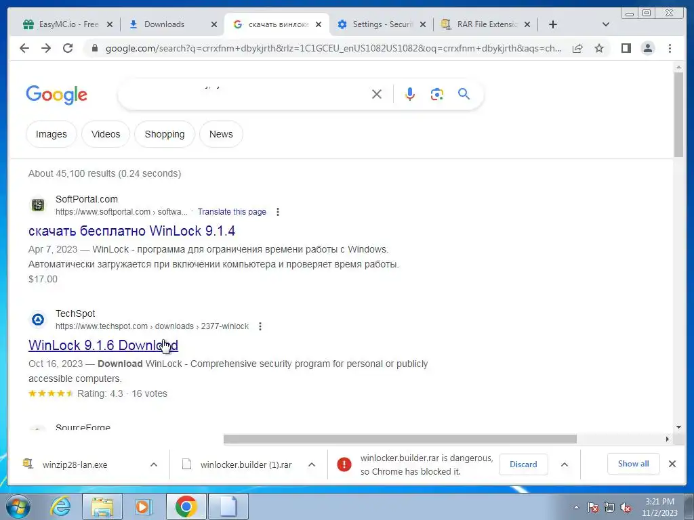Search by image with Google Lens icon
694x520 pixels.
(x=437, y=94)
